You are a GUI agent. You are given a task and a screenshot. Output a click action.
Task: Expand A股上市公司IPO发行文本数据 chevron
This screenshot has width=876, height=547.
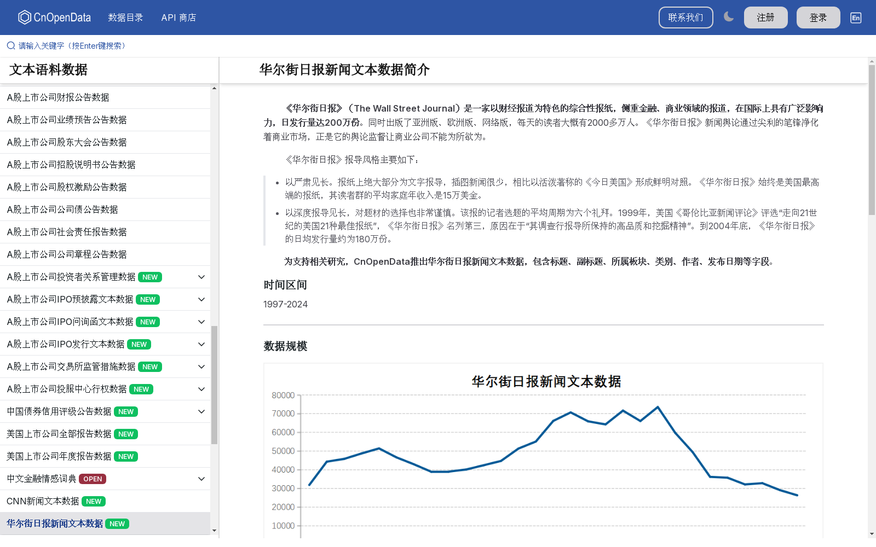[x=201, y=344]
